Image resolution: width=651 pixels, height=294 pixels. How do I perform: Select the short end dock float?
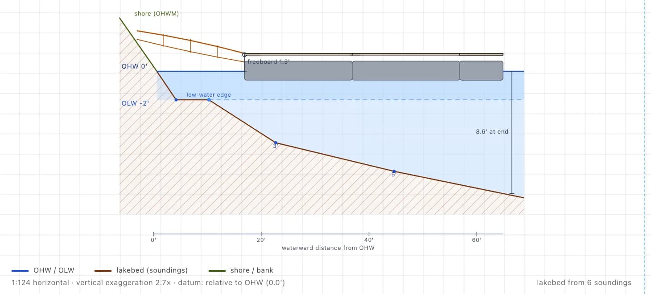click(x=482, y=70)
